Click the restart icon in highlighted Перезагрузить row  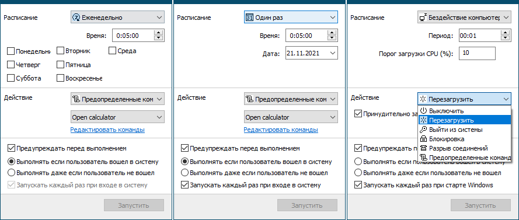tap(423, 120)
